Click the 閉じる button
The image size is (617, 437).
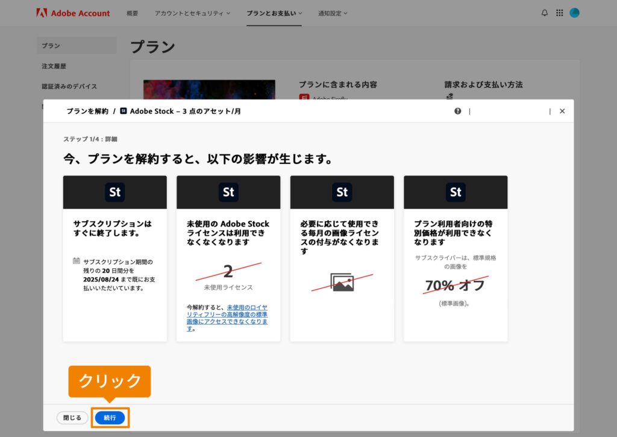[72, 418]
